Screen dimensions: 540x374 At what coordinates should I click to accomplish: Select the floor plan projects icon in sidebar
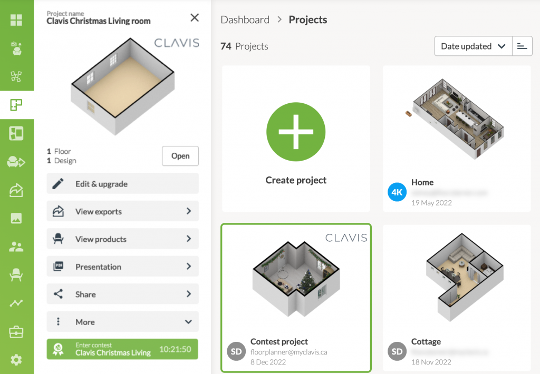(x=16, y=105)
